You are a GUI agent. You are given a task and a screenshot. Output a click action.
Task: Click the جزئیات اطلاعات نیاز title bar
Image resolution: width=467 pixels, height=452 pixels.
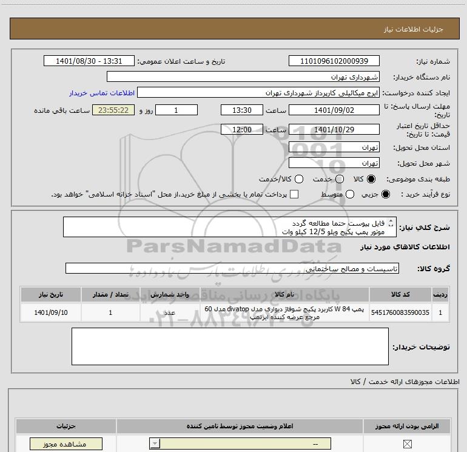pyautogui.click(x=234, y=29)
